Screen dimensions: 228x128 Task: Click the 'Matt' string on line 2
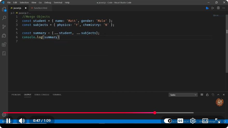point(72,21)
